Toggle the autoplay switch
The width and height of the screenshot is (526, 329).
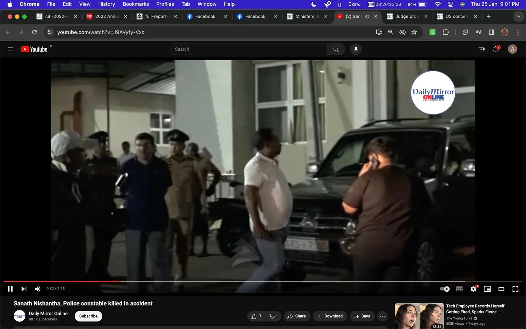(x=444, y=289)
